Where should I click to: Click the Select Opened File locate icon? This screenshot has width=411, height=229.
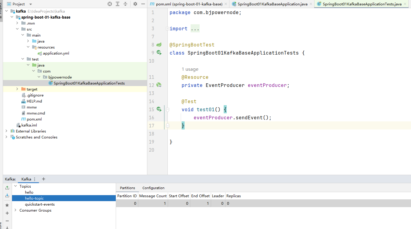click(110, 4)
